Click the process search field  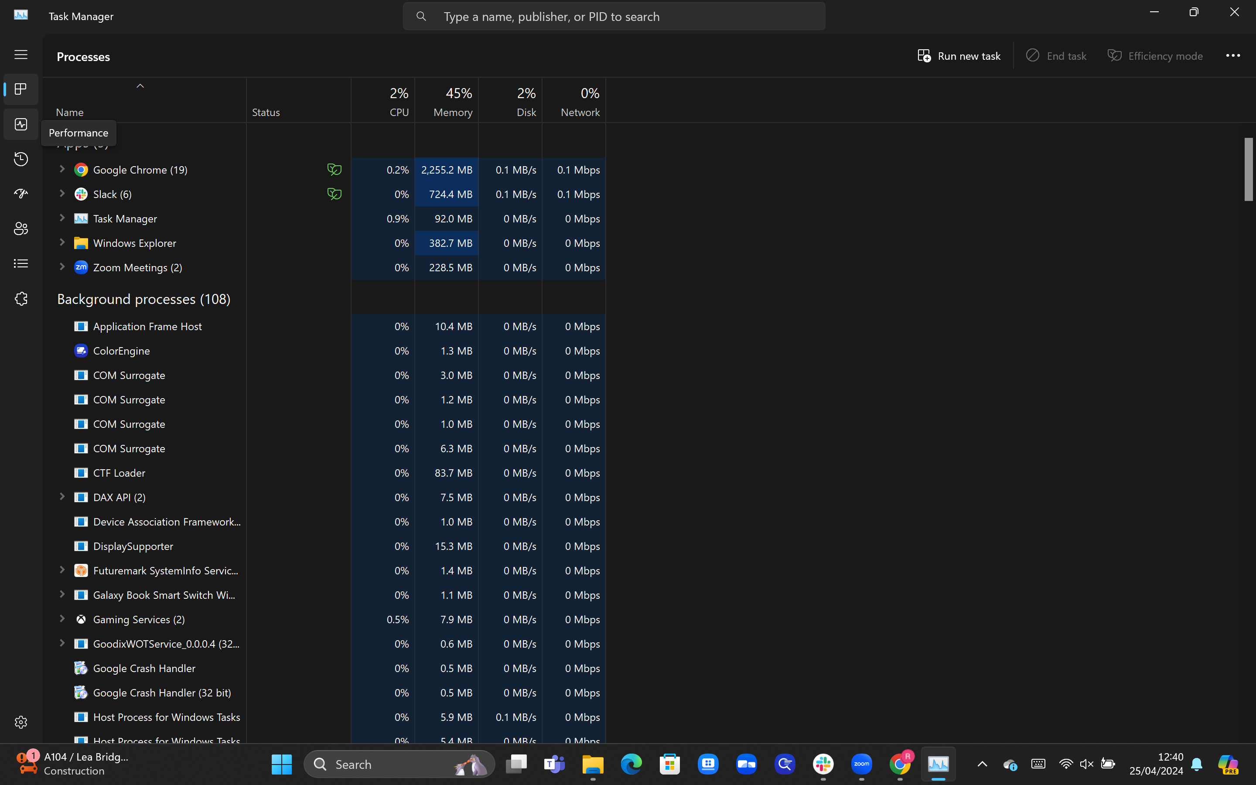(x=614, y=17)
